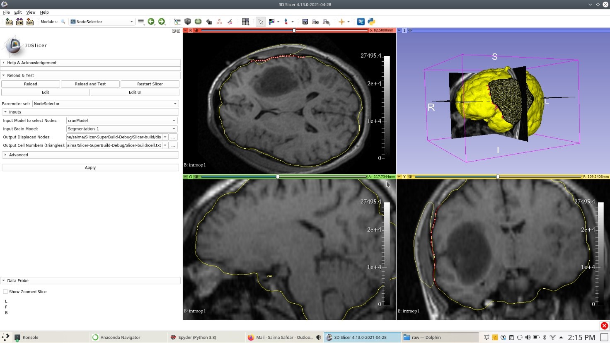Open Output Cell Numbers path dropdown arrow
Screen dimensions: 610x343
[x=165, y=145]
